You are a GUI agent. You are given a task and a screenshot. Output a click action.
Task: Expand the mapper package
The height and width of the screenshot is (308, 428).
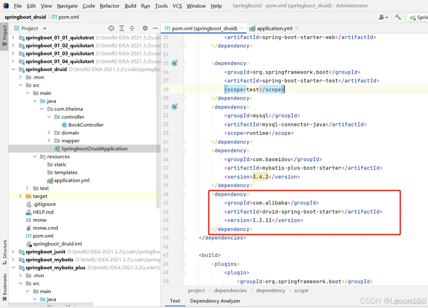[49, 140]
